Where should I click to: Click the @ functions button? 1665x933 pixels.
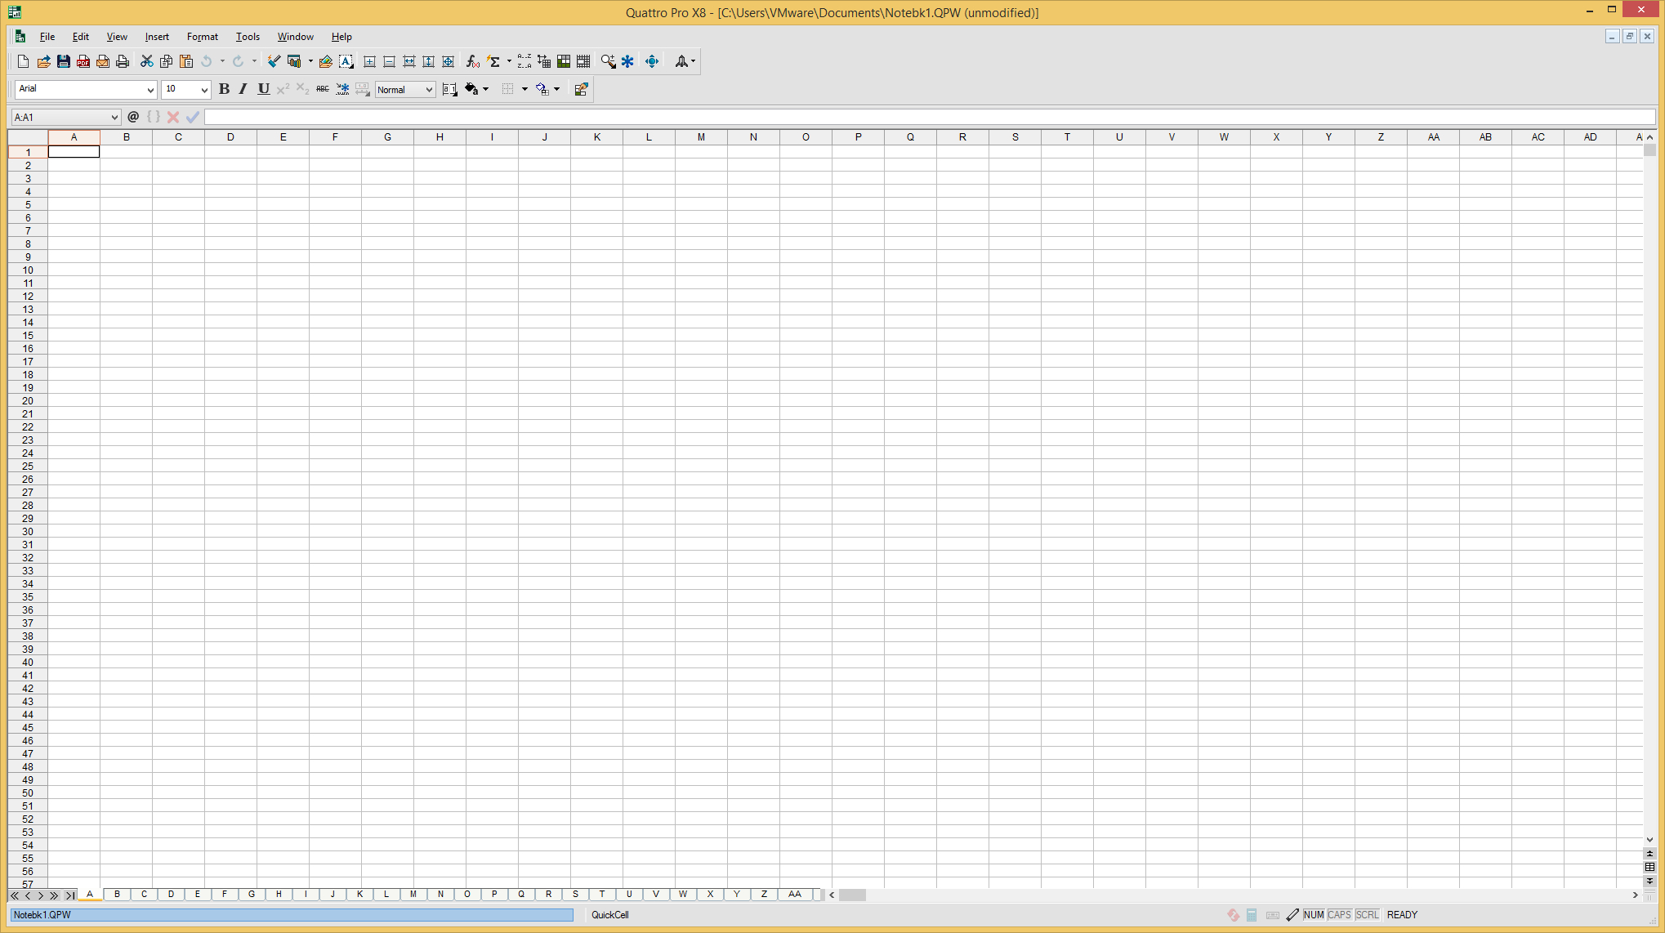pyautogui.click(x=133, y=117)
